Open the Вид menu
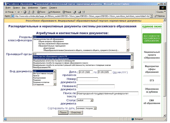The width and height of the screenshot is (170, 123). coord(24,8)
